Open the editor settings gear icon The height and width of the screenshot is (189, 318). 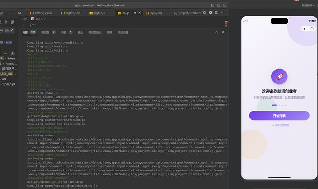211,12
